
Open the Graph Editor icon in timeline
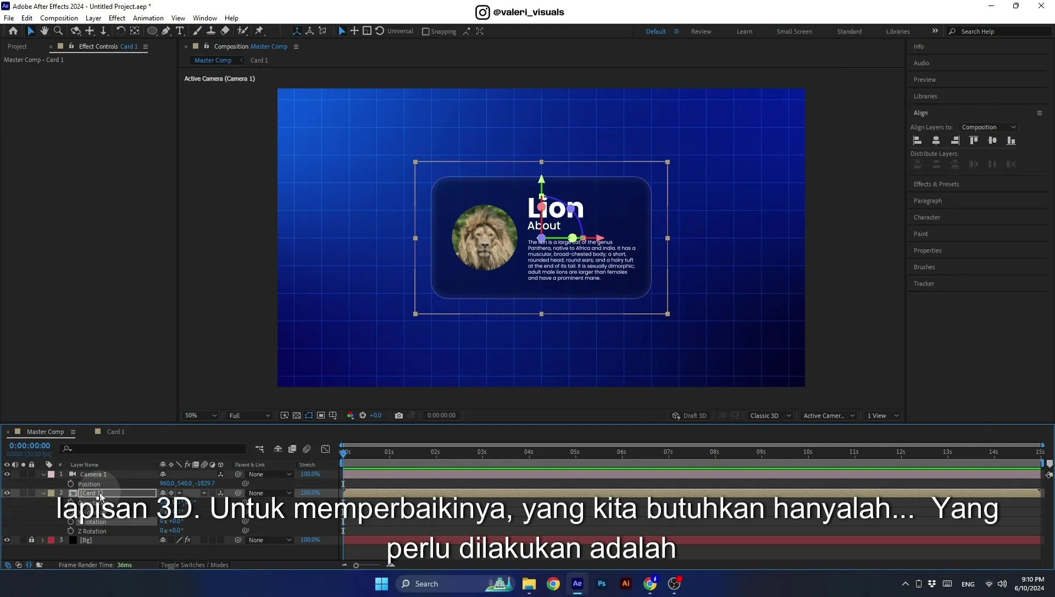coord(325,449)
